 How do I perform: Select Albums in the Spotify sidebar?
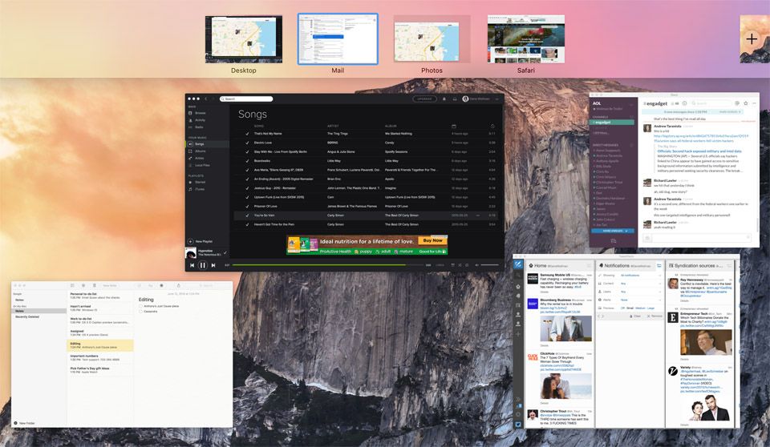pyautogui.click(x=200, y=151)
